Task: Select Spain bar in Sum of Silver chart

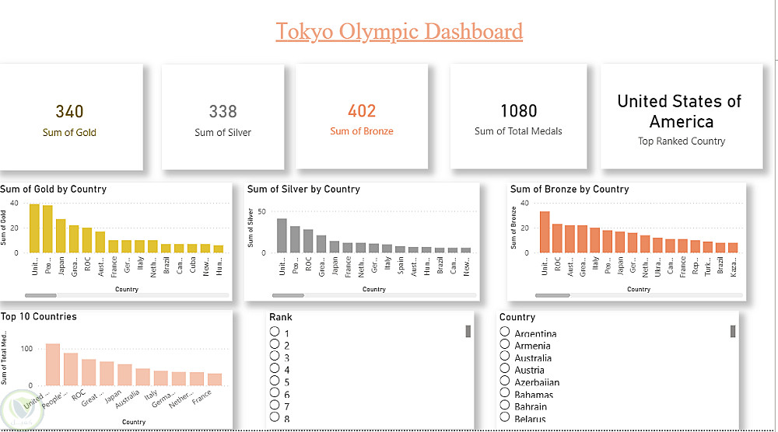Action: 400,249
